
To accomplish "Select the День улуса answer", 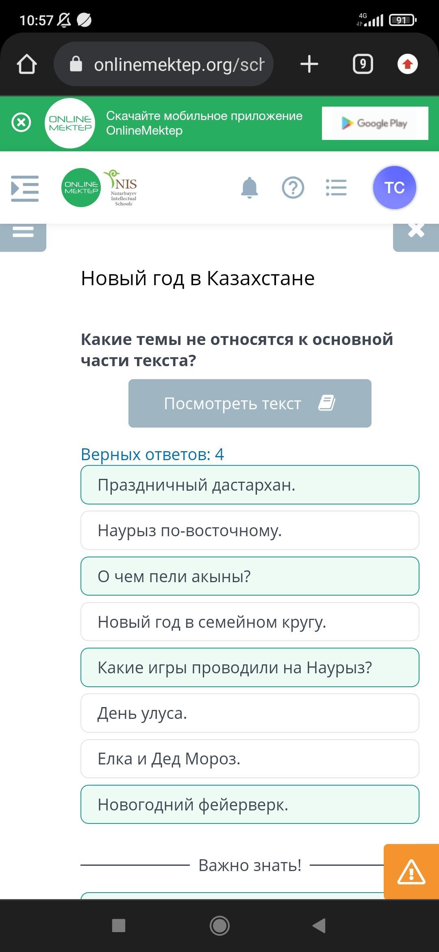I will [250, 713].
